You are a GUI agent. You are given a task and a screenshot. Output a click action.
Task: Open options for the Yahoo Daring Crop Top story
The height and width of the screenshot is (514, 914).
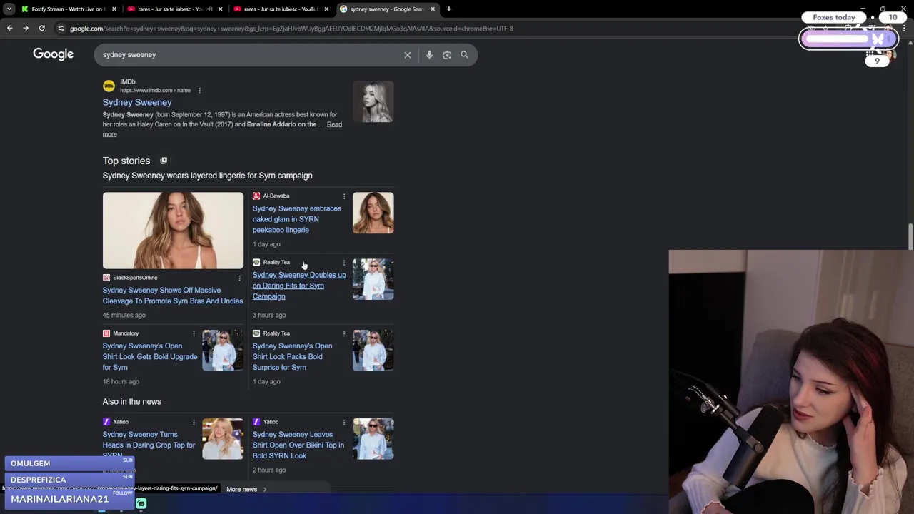click(x=194, y=422)
